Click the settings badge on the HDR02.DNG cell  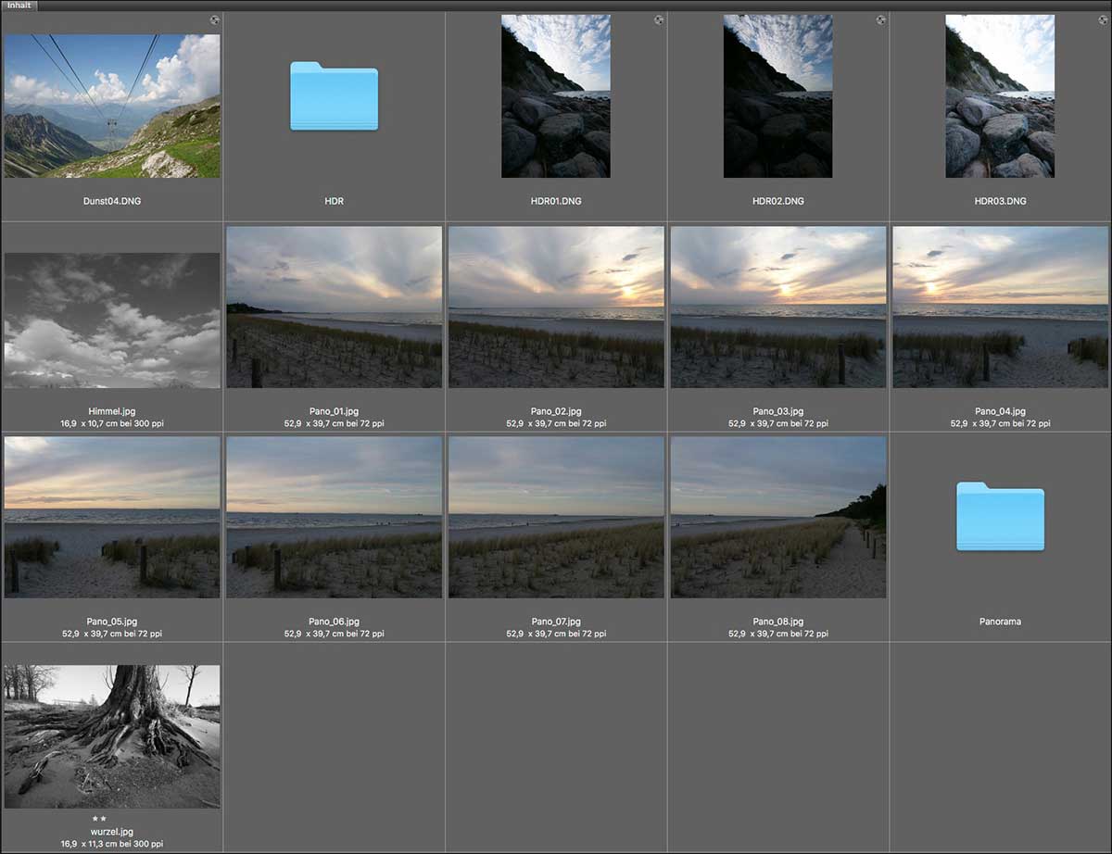[x=881, y=19]
